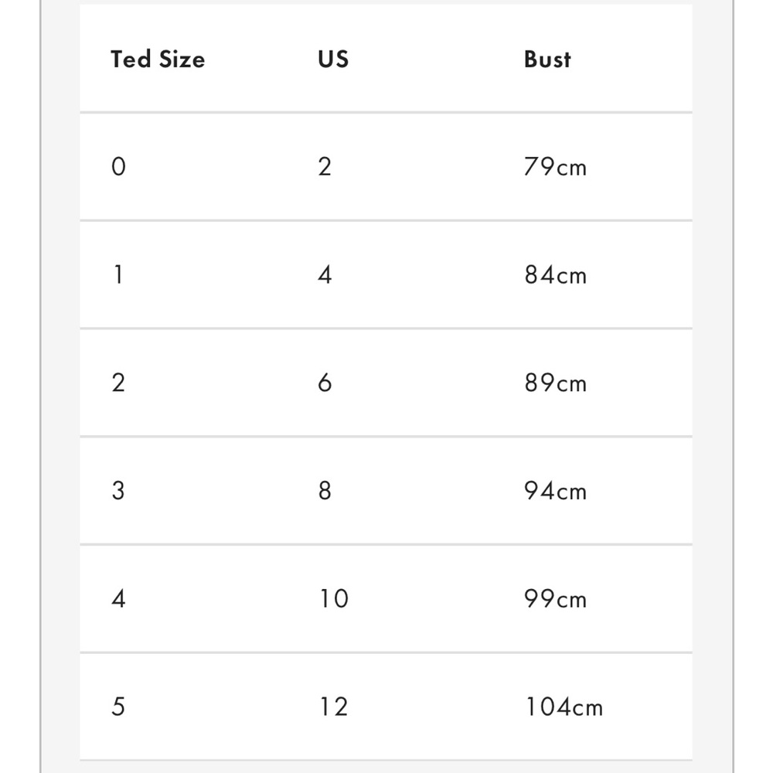The image size is (773, 773).
Task: Click US size 12 cell
Action: coord(334,707)
